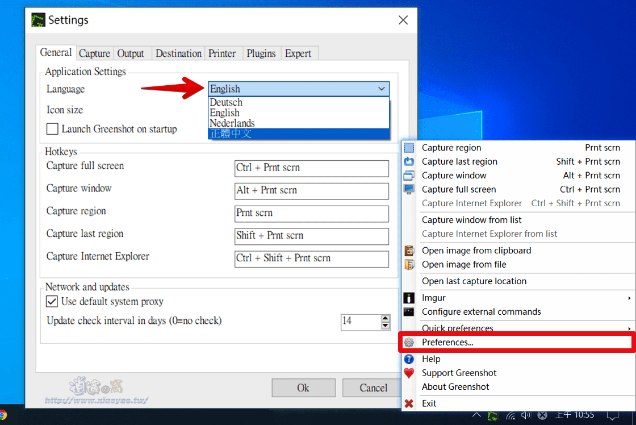
Task: Choose Capture last region menu entry
Action: pyautogui.click(x=519, y=161)
